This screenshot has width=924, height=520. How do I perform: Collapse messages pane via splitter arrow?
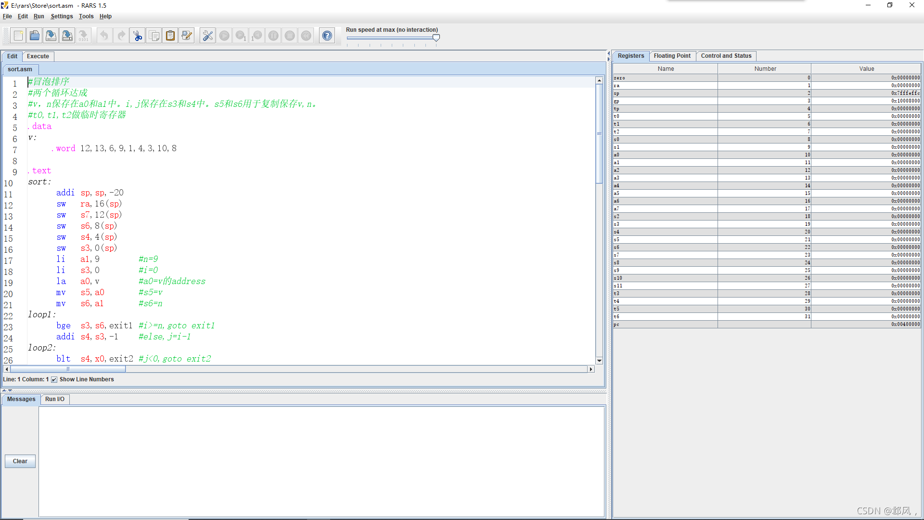tap(10, 390)
